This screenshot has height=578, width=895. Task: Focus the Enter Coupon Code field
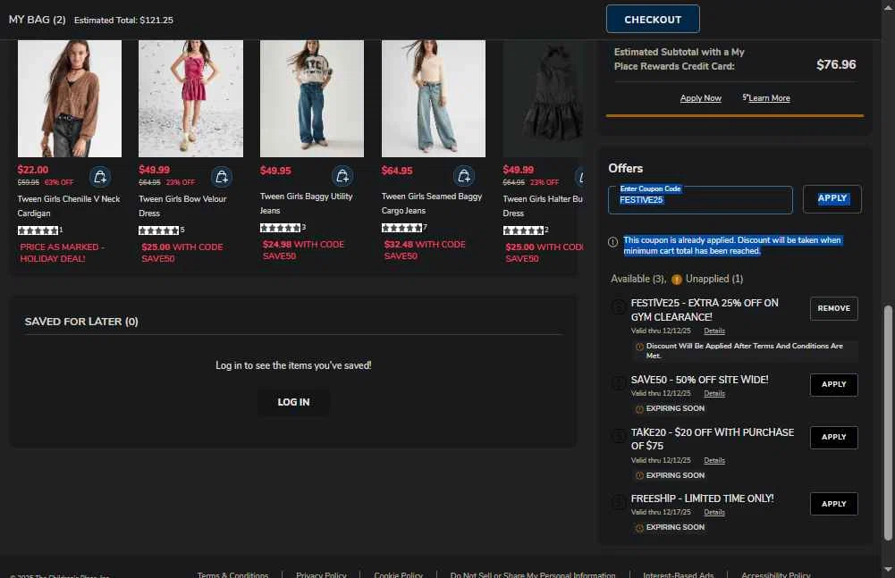pyautogui.click(x=700, y=200)
